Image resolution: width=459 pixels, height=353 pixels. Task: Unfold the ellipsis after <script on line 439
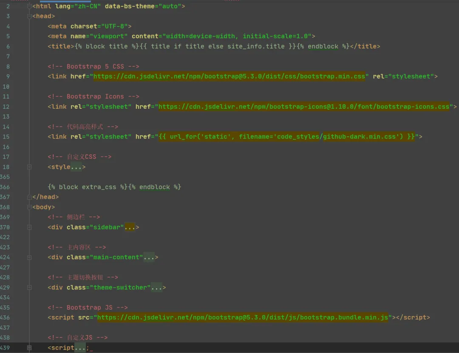[80, 348]
